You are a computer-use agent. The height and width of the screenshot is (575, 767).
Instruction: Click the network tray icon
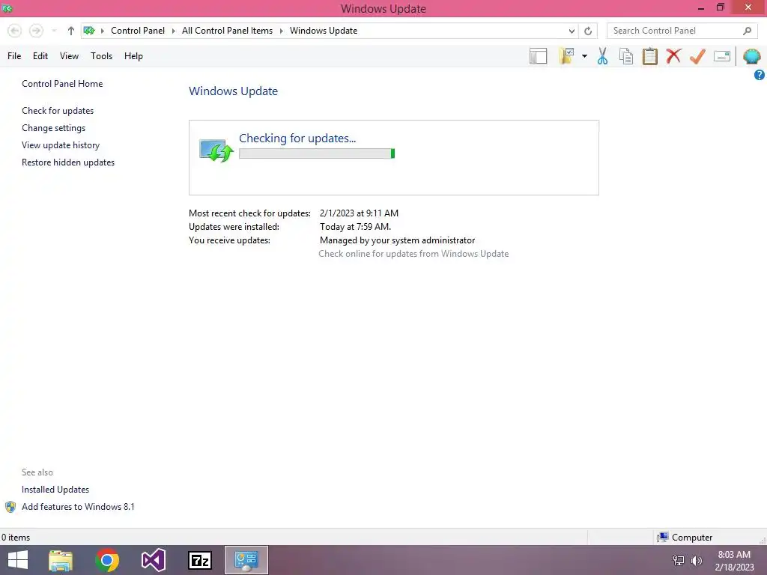tap(679, 561)
